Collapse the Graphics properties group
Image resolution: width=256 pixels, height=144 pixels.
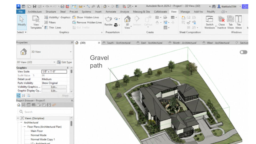67,68
